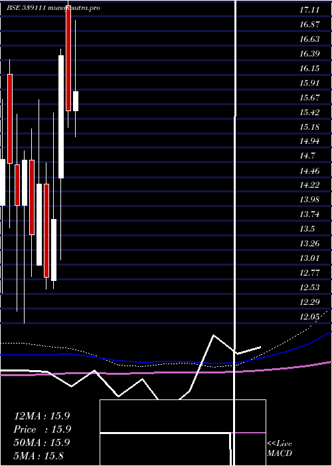Click the 50MA : 15.9 legend entry
The image size is (332, 466).
[42, 442]
